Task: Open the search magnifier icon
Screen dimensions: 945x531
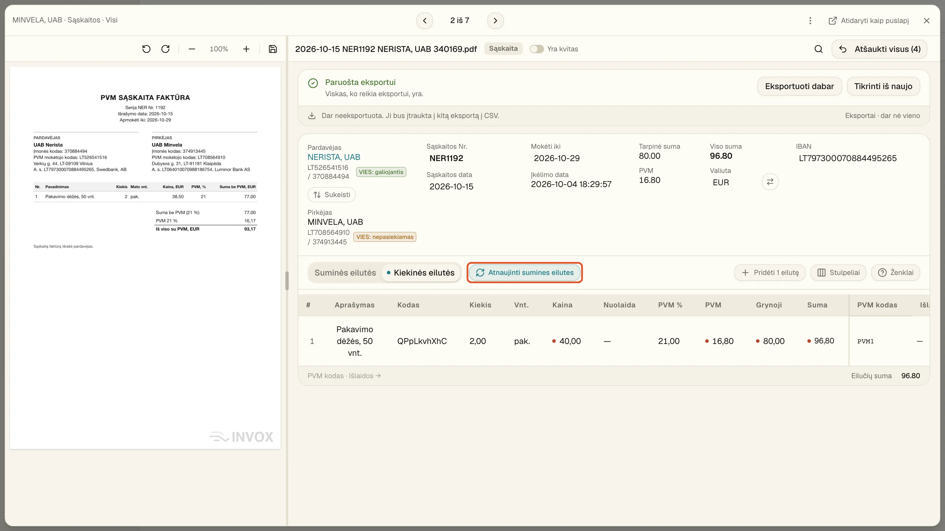Action: point(818,49)
